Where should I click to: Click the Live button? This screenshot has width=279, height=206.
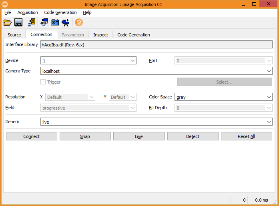(139, 136)
